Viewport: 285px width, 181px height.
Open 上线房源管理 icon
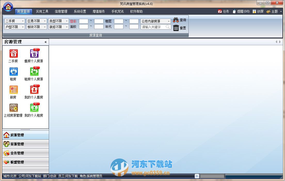[14, 108]
